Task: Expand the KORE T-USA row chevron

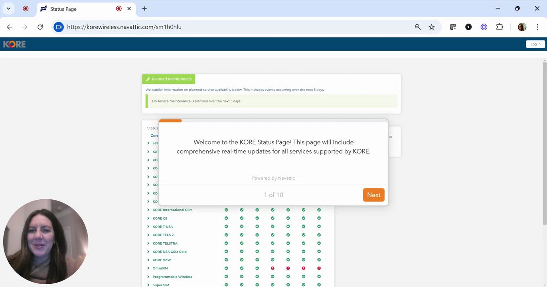Action: tap(148, 226)
